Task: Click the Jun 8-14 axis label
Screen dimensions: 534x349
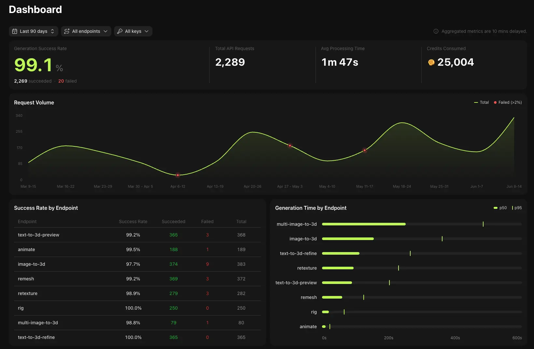Action: [x=514, y=186]
